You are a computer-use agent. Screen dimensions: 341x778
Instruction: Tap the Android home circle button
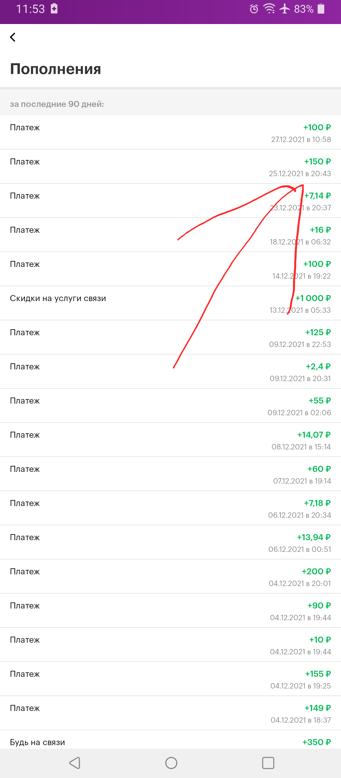171,763
